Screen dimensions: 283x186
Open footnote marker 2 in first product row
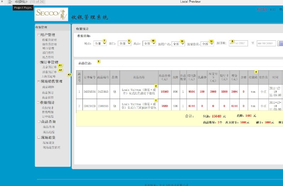156,86
